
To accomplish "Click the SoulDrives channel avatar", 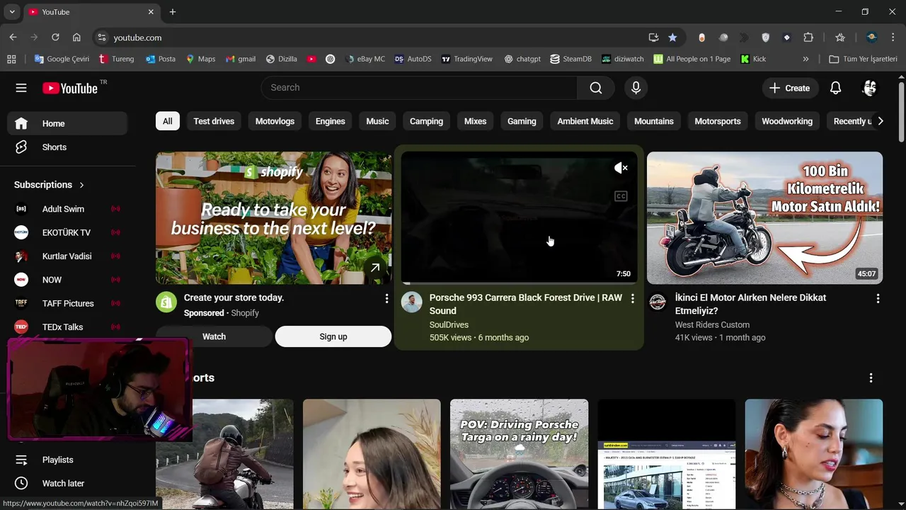I will click(x=412, y=302).
